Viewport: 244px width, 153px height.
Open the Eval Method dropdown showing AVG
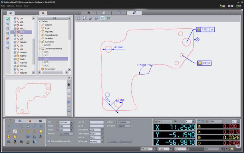[x=97, y=130]
